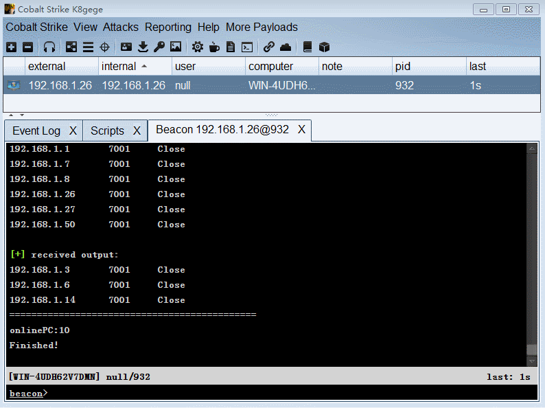Click the beacon console scrollbar down arrow
The height and width of the screenshot is (408, 545).
point(532,361)
